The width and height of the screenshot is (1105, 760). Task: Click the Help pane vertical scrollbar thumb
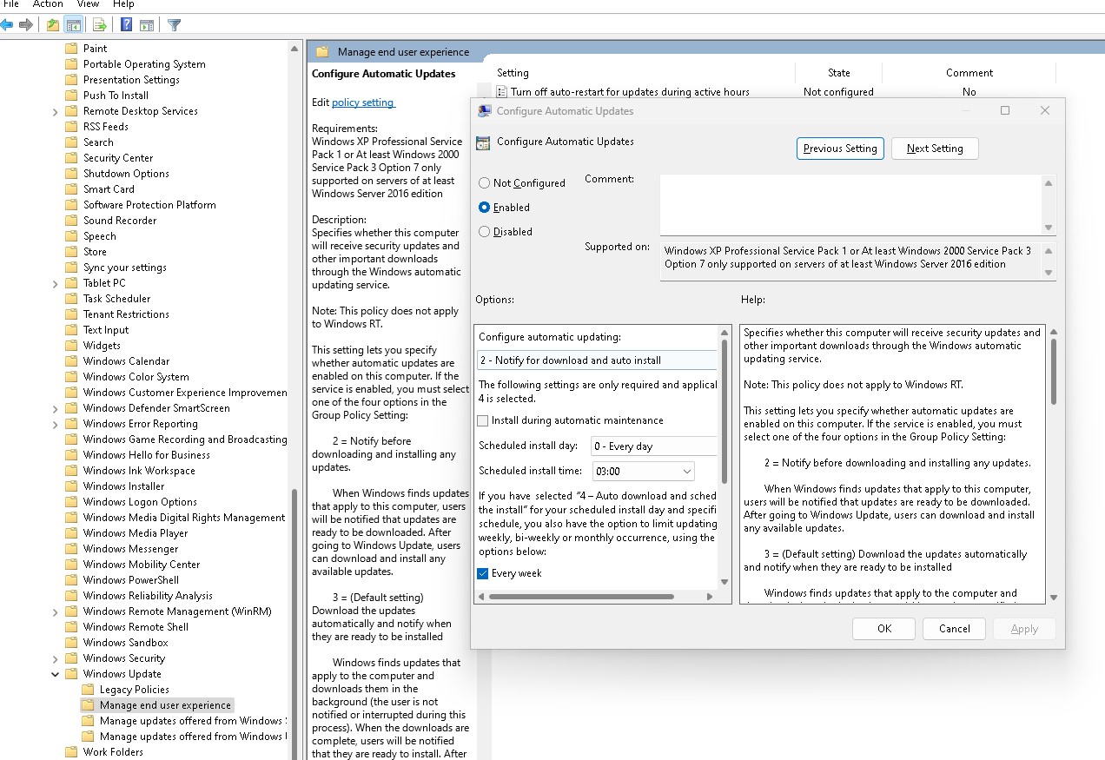[1054, 372]
